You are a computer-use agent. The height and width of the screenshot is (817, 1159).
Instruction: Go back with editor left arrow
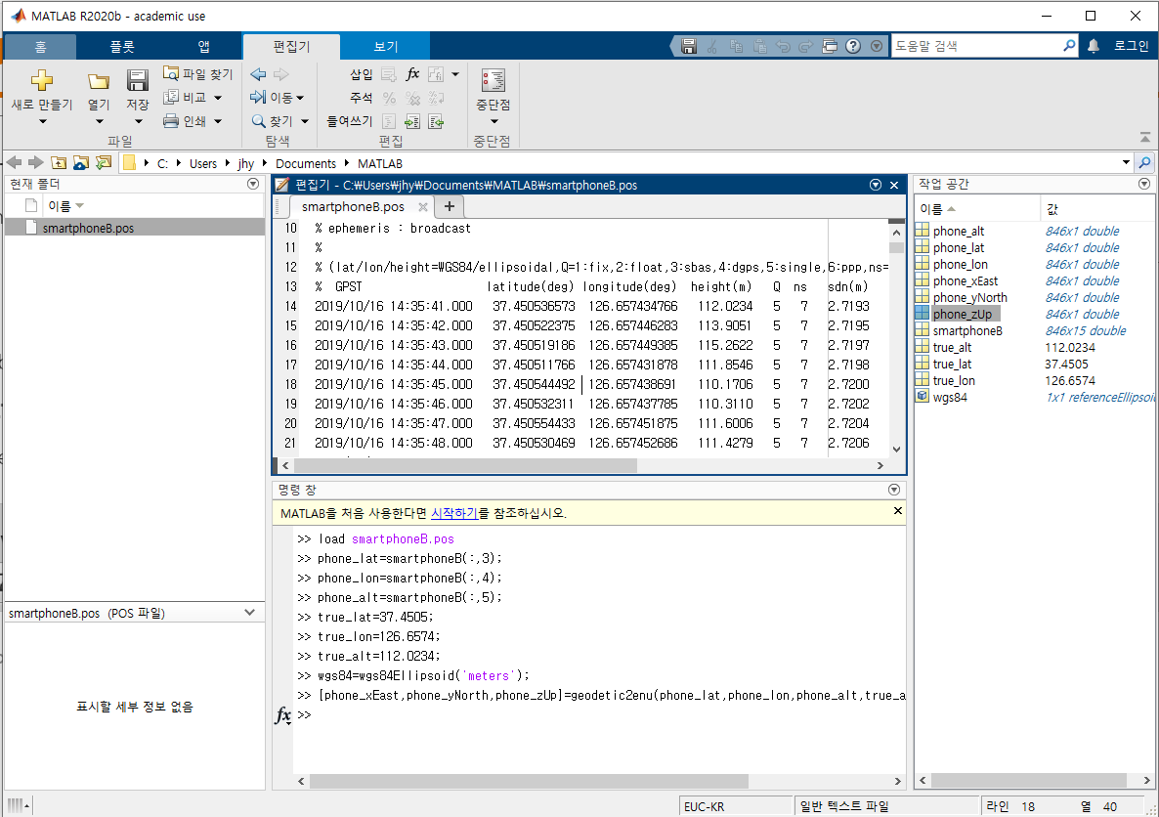[258, 74]
